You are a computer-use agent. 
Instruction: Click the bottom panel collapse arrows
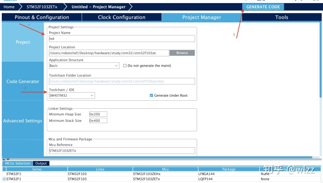(x=6, y=159)
